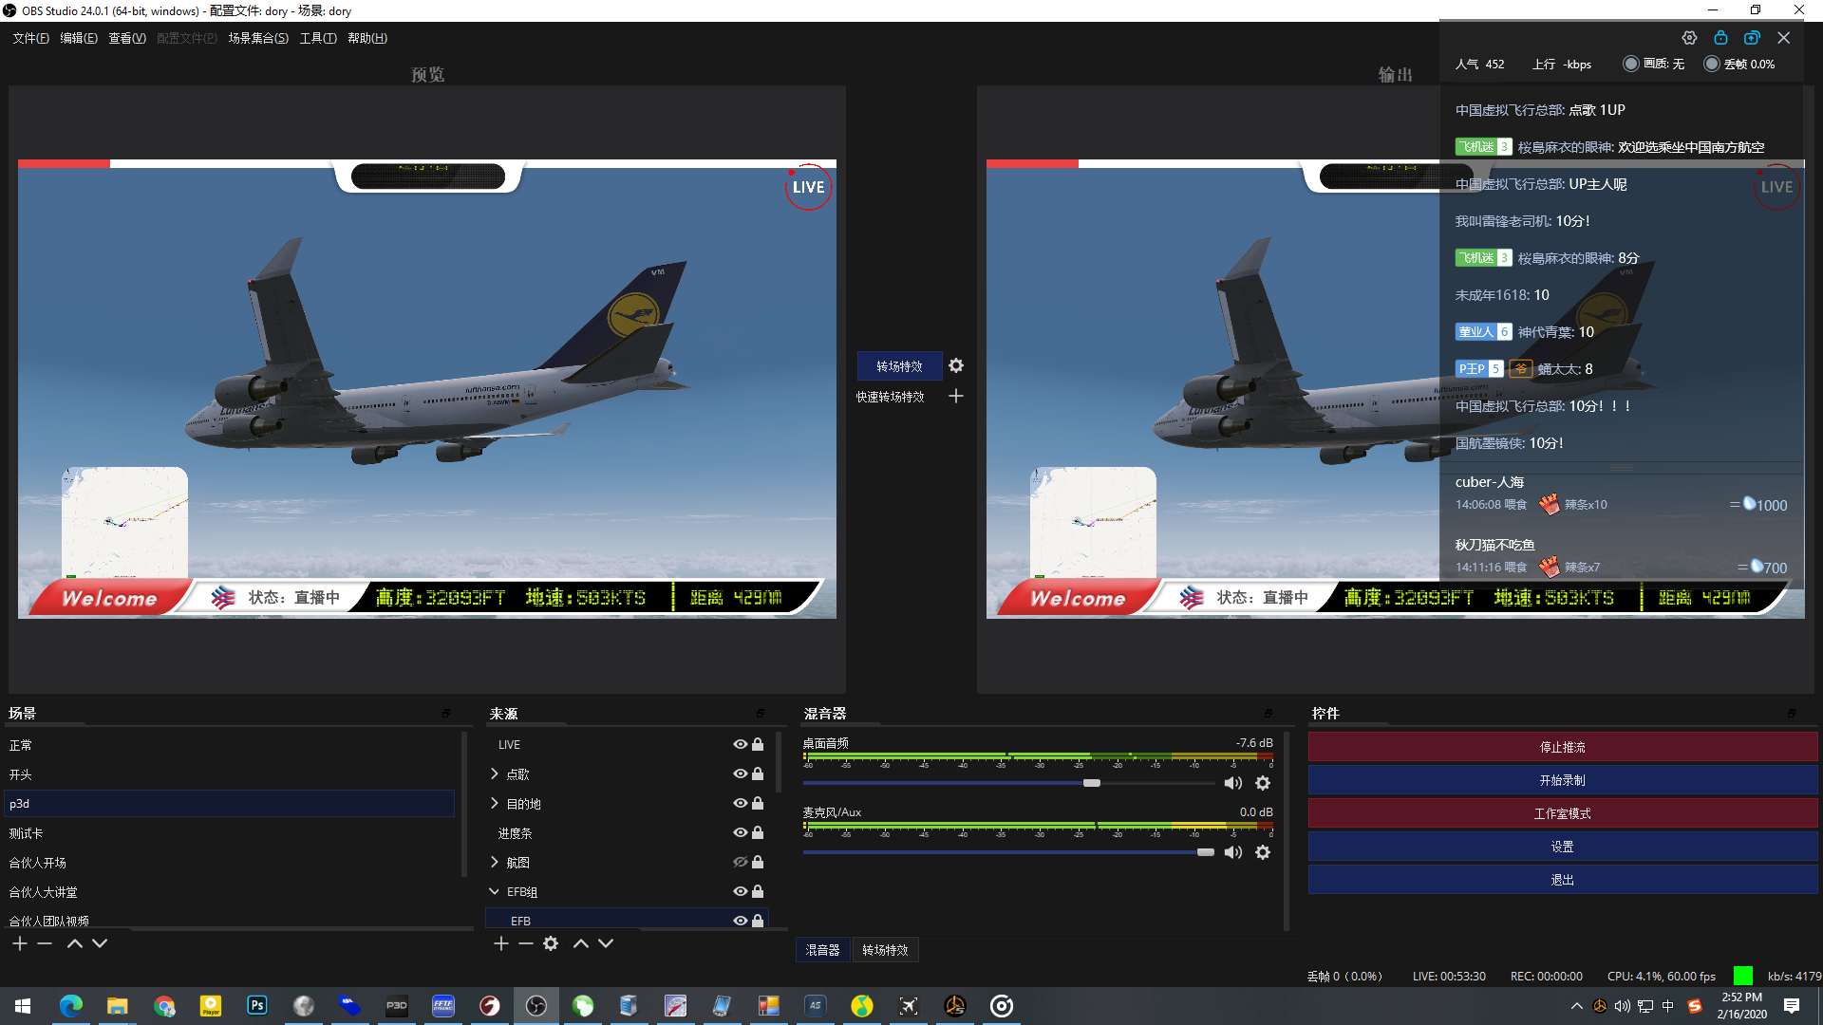The width and height of the screenshot is (1823, 1025).
Task: Remove selected scene with minus icon
Action: pos(45,943)
